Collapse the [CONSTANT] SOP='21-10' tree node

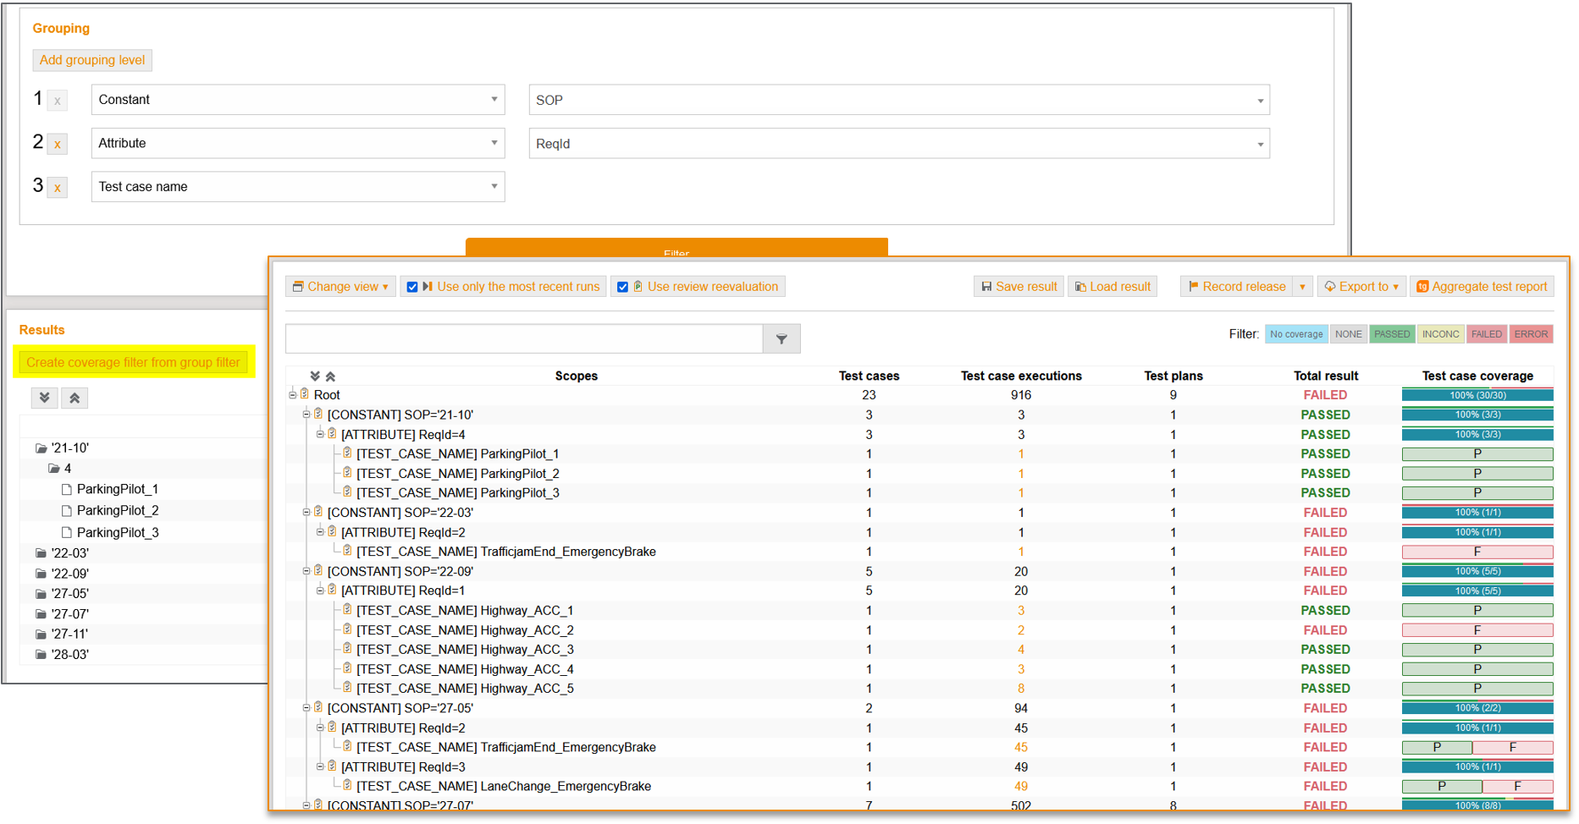(306, 414)
